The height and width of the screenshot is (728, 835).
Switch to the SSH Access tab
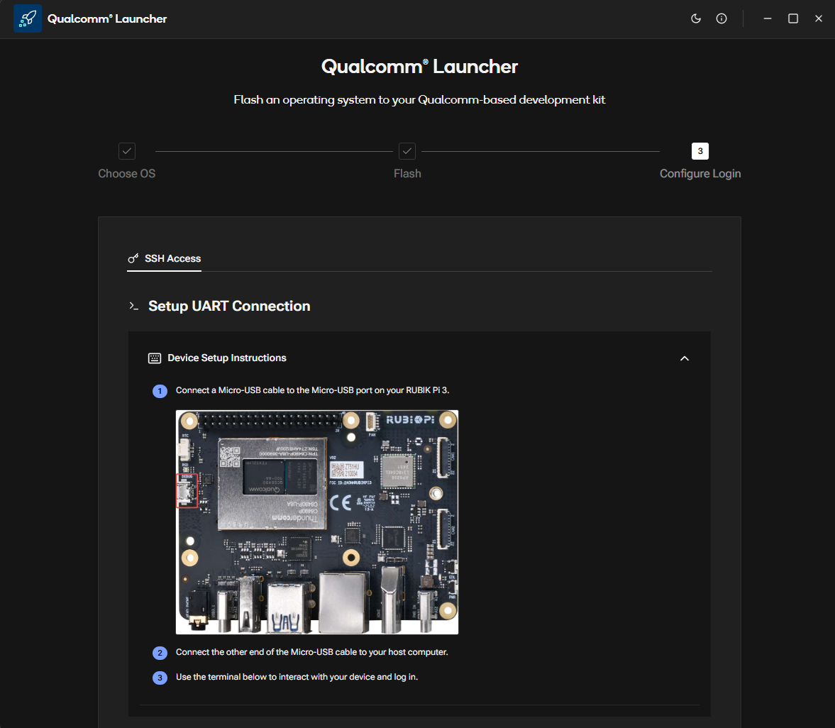(x=172, y=258)
